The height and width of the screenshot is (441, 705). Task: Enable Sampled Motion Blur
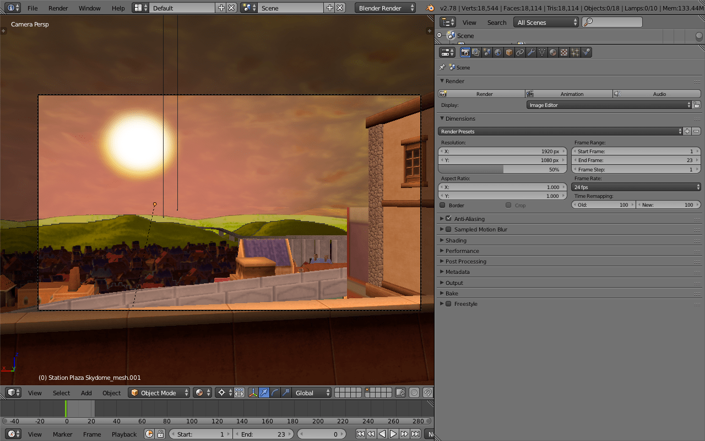coord(448,229)
